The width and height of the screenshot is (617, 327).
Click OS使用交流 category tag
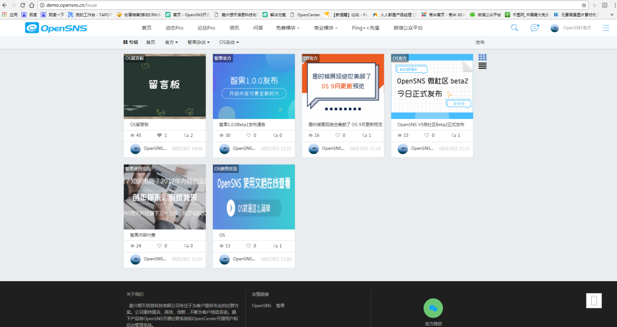click(x=226, y=168)
